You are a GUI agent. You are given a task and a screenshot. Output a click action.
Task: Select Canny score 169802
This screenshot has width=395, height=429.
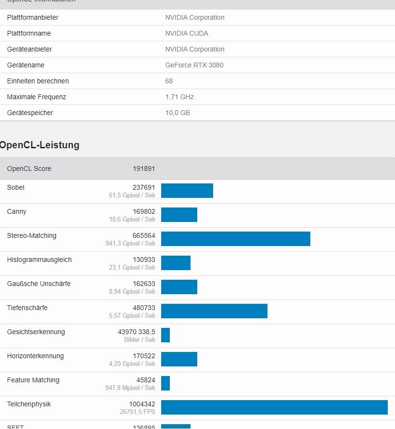pyautogui.click(x=144, y=211)
